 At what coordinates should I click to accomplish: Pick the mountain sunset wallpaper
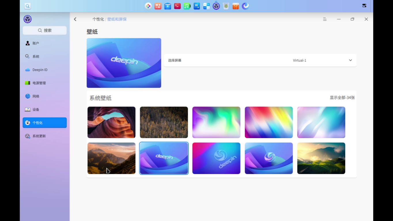pyautogui.click(x=112, y=158)
